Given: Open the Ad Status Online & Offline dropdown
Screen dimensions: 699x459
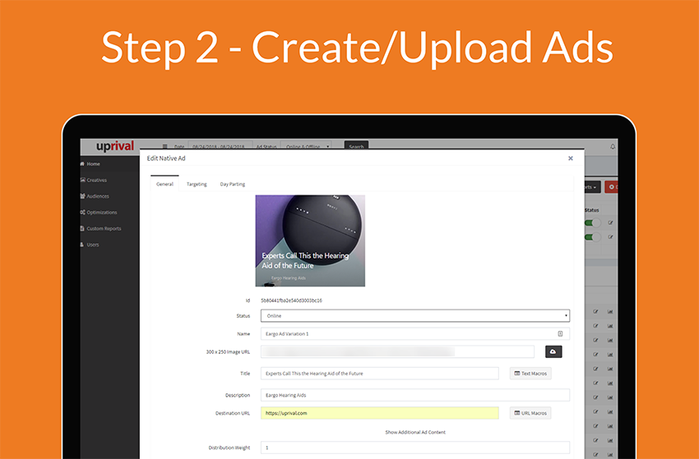Looking at the screenshot, I should pyautogui.click(x=306, y=145).
